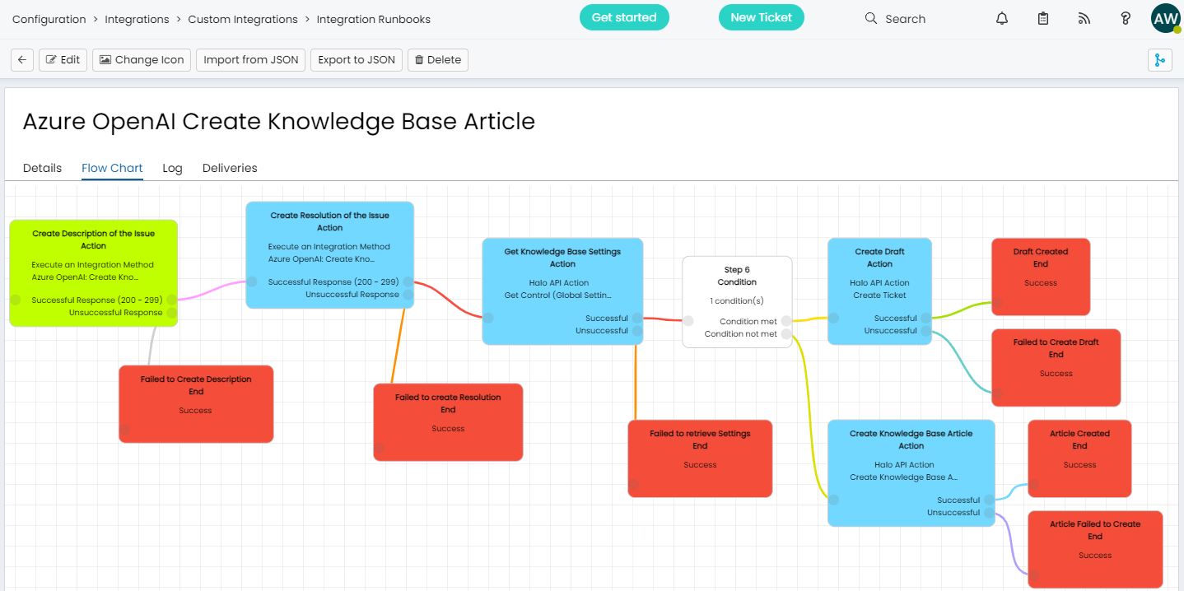Click input port of Create Draft node
The width and height of the screenshot is (1184, 591).
point(834,318)
